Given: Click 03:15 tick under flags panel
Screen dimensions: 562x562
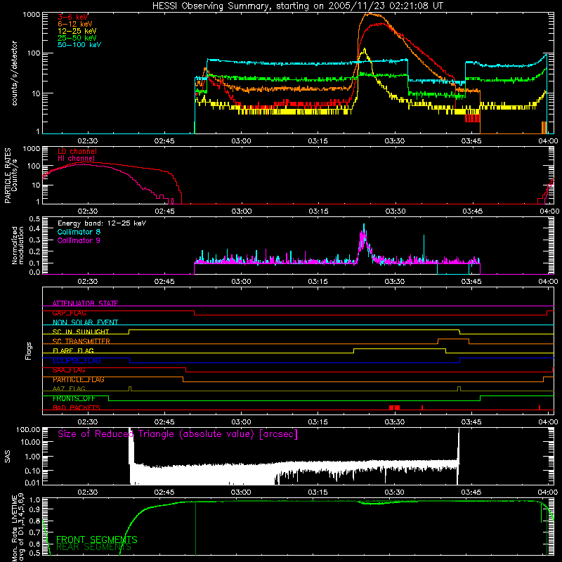Looking at the screenshot, I should point(318,422).
